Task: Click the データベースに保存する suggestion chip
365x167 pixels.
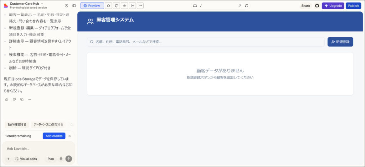Action: 48,125
